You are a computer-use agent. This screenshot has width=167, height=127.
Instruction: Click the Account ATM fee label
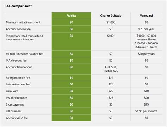pos(17,118)
